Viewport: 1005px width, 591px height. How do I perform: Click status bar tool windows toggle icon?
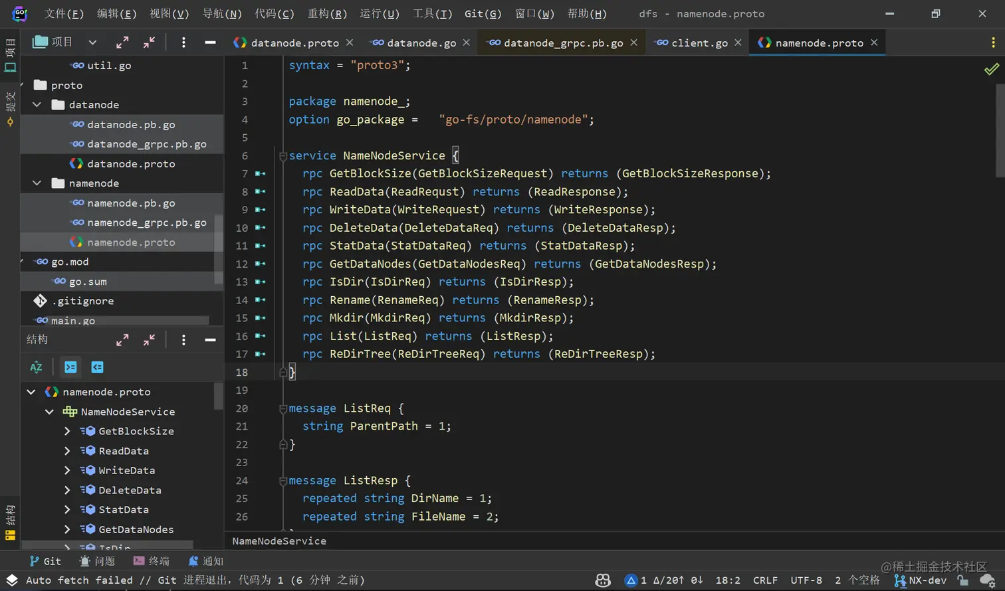[12, 580]
